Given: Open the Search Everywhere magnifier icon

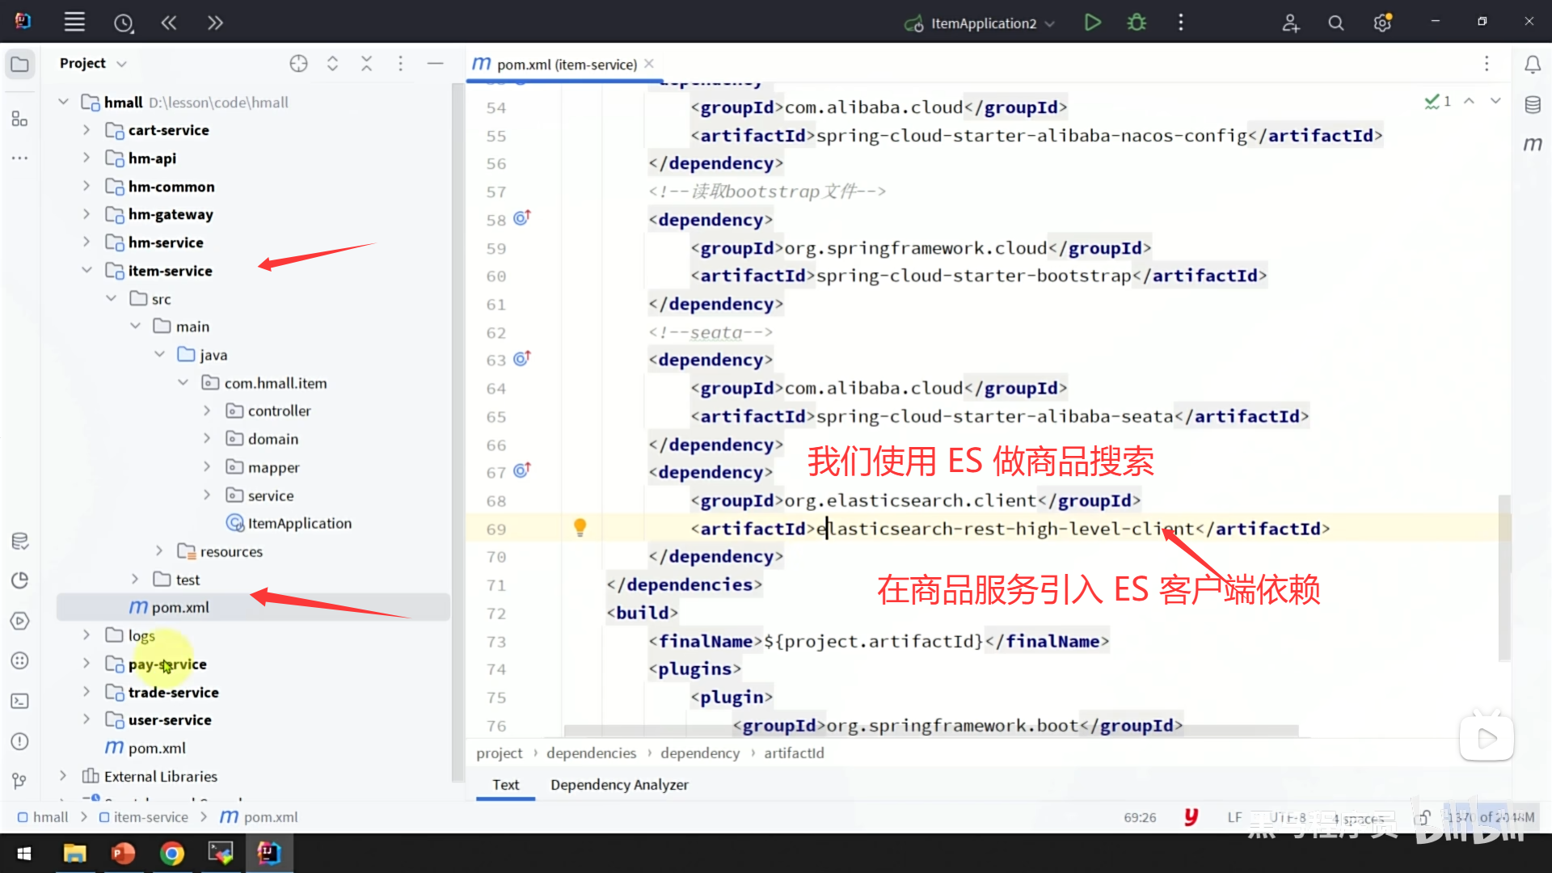Looking at the screenshot, I should coord(1336,23).
